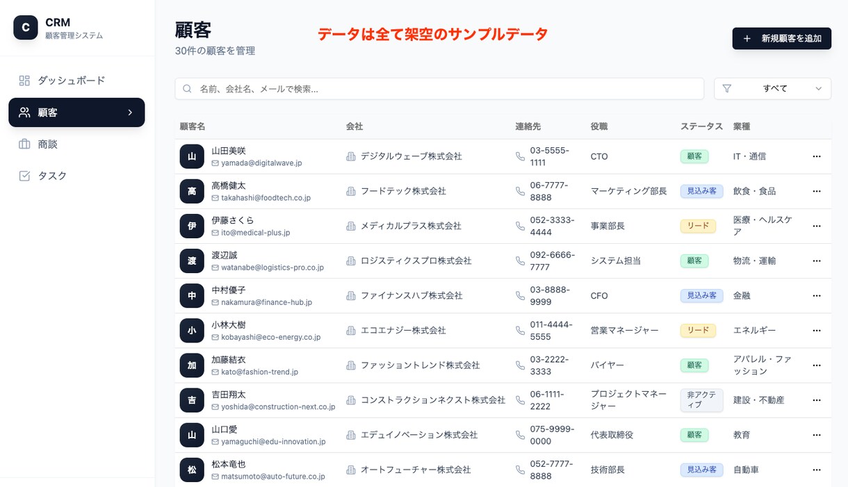Image resolution: width=848 pixels, height=487 pixels.
Task: Click the industry エネルギー
Action: coord(754,331)
